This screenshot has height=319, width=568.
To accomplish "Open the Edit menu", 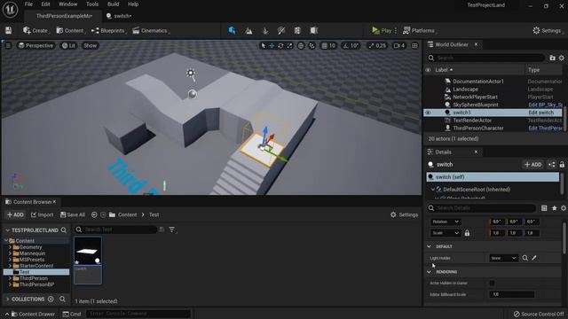I will [x=45, y=4].
